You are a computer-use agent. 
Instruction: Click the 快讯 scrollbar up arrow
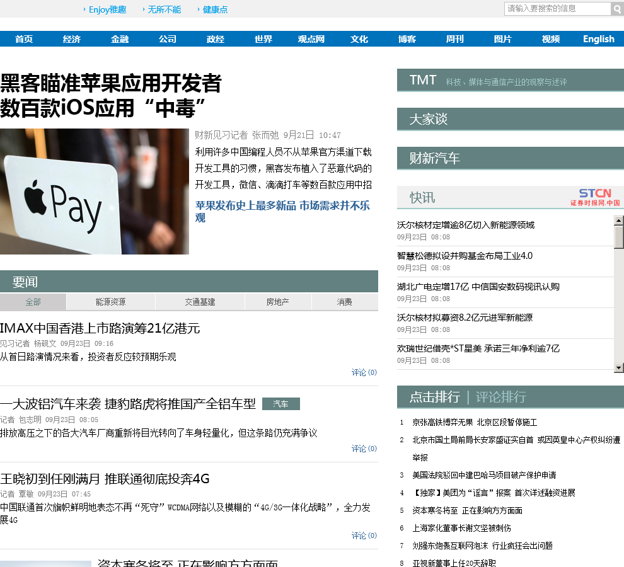click(619, 220)
